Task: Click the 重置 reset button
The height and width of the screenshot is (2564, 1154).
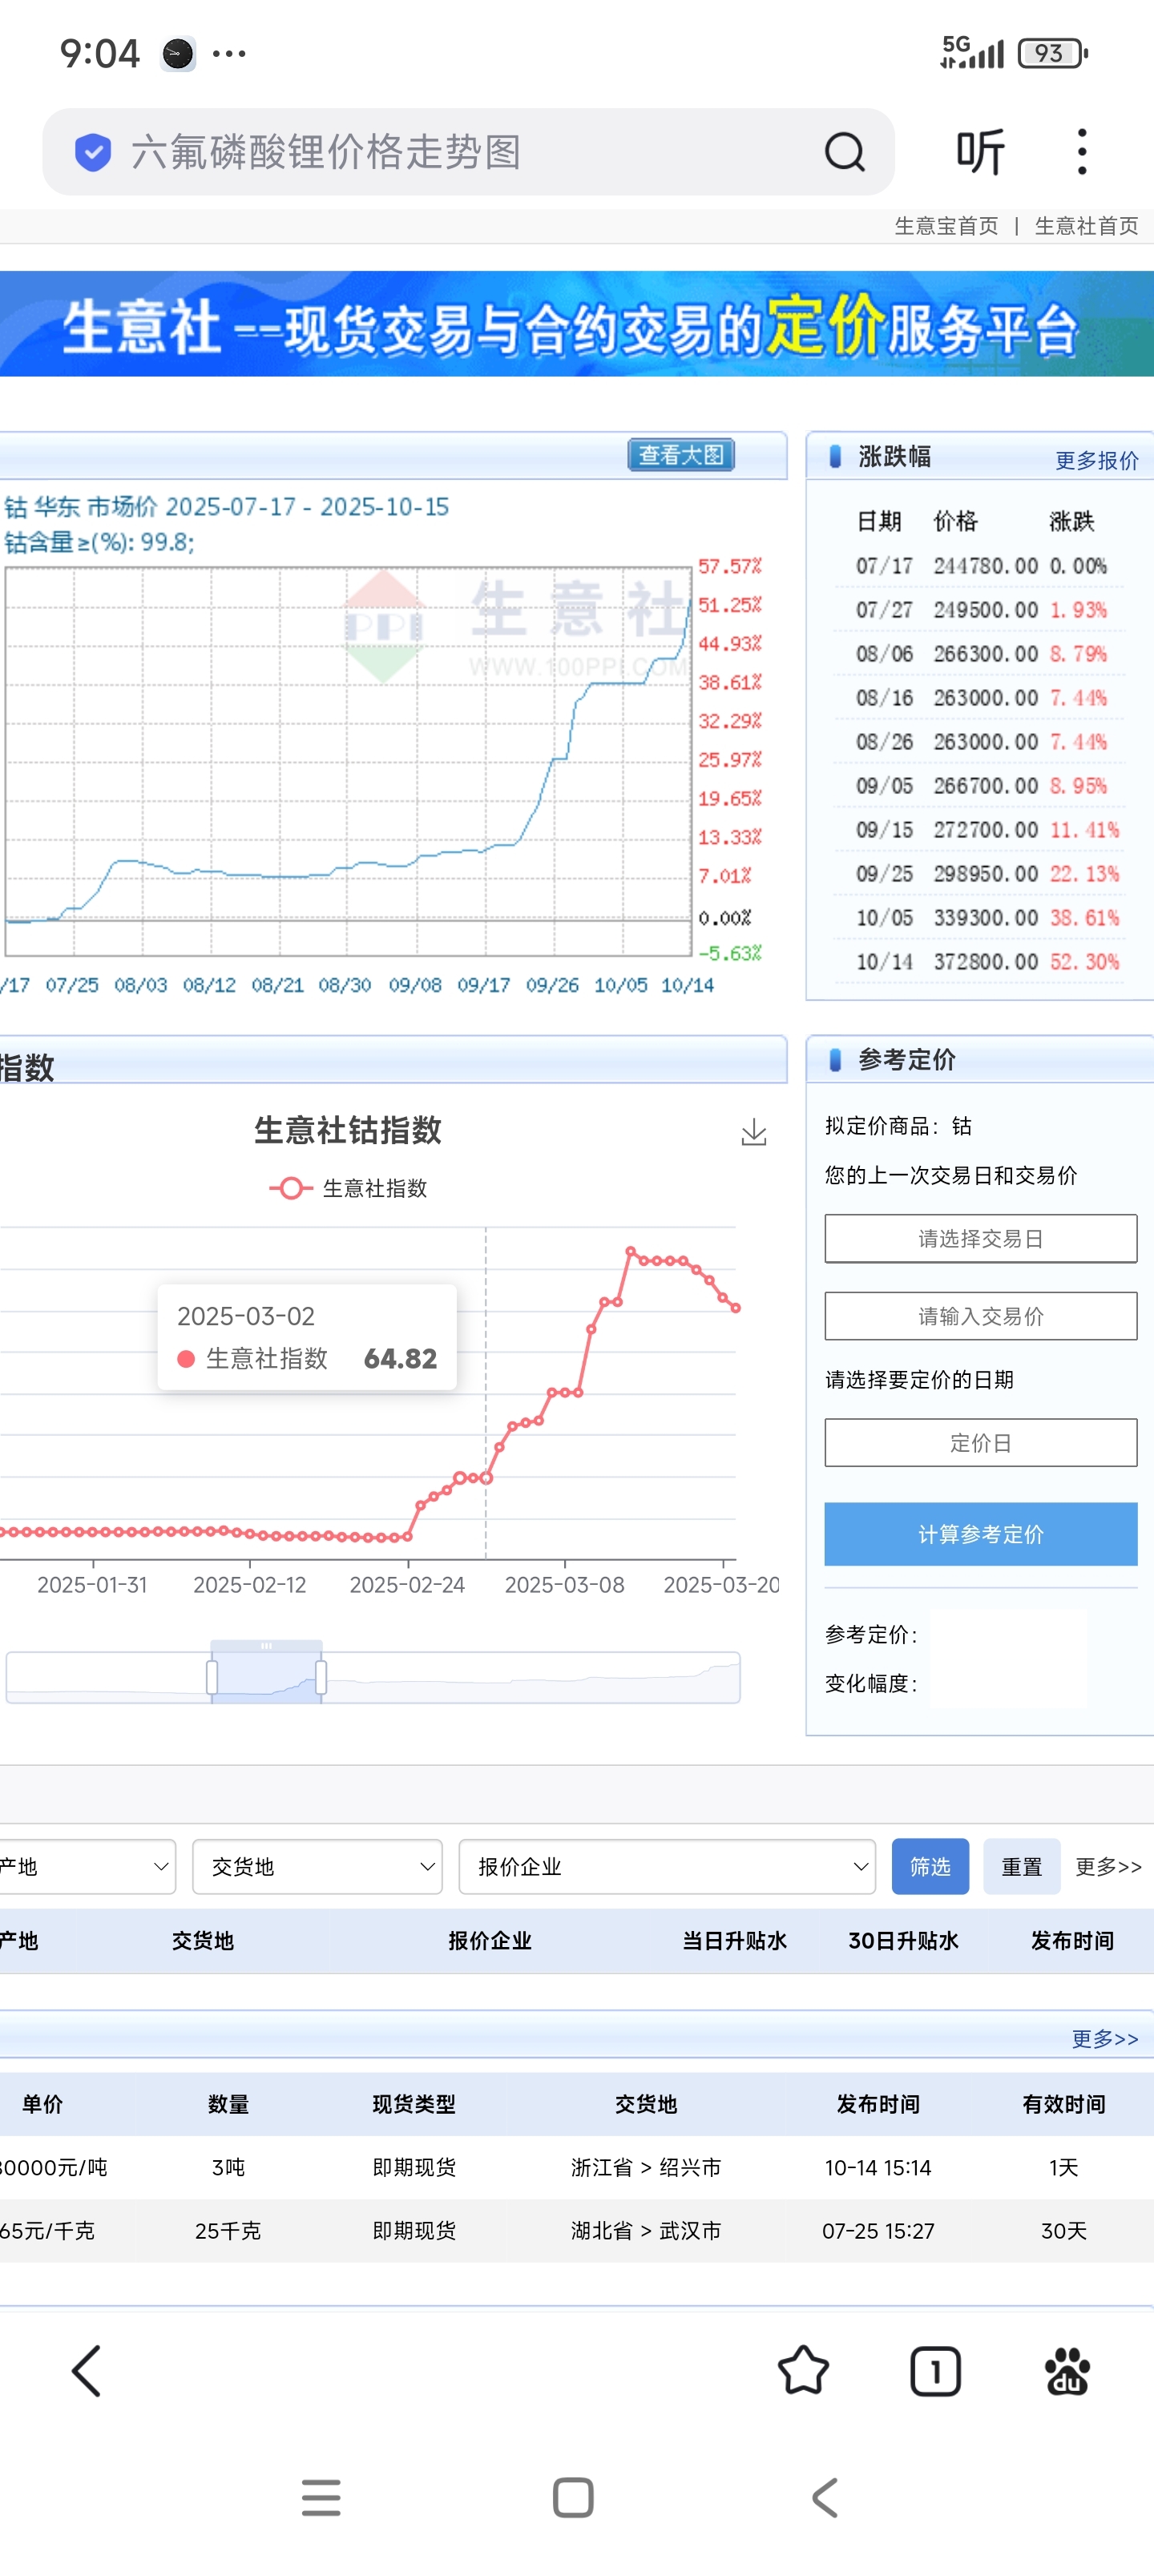Action: pyautogui.click(x=1022, y=1866)
